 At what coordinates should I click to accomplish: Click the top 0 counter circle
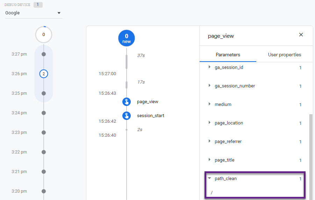tap(44, 35)
